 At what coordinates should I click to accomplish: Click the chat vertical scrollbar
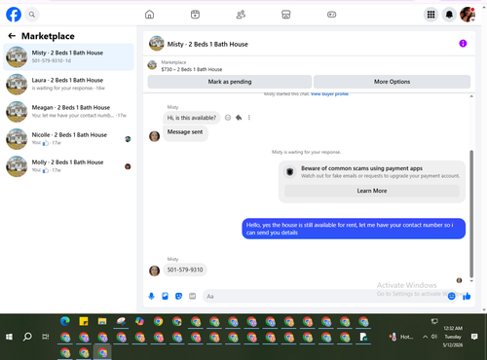[x=471, y=214]
